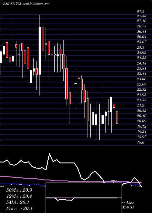
Task: Select the 19.34 price axis label
Action: [x=142, y=132]
